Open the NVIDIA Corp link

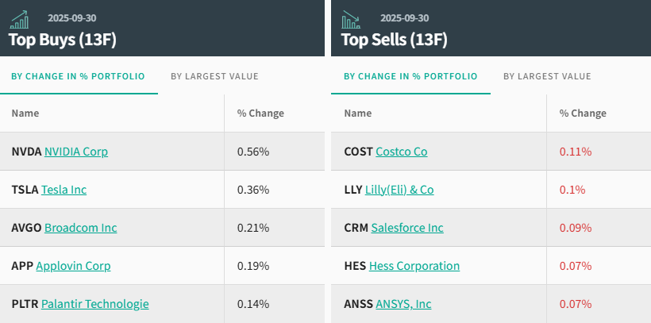[x=76, y=152]
